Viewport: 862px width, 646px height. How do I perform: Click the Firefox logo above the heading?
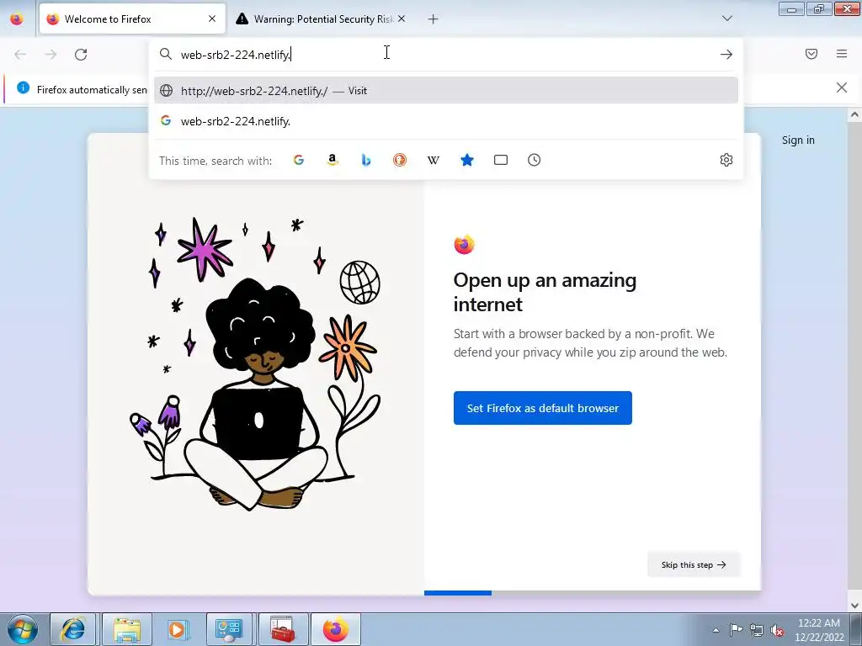pyautogui.click(x=464, y=245)
